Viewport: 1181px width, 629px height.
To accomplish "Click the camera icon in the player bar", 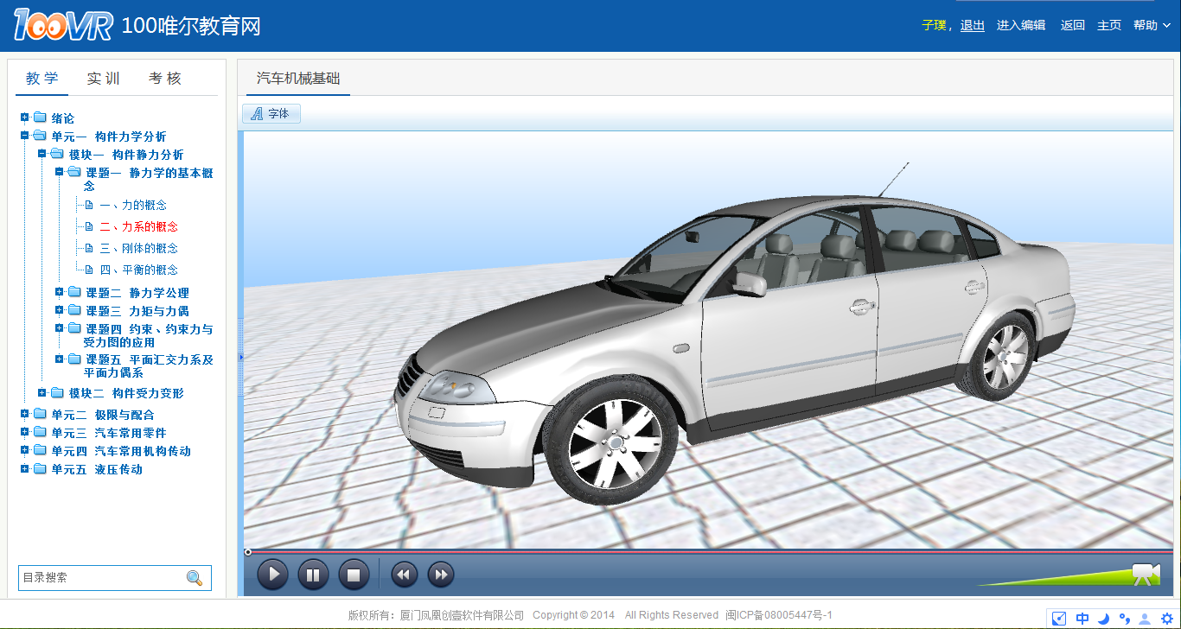I will pos(1146,573).
